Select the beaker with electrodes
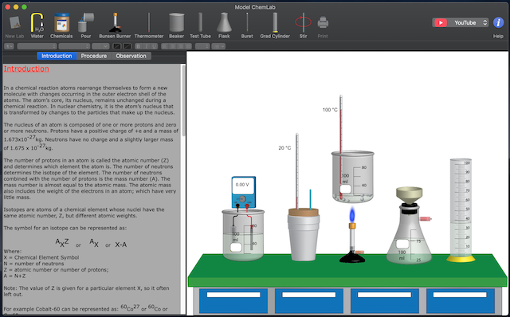510x317 pixels. point(243,235)
